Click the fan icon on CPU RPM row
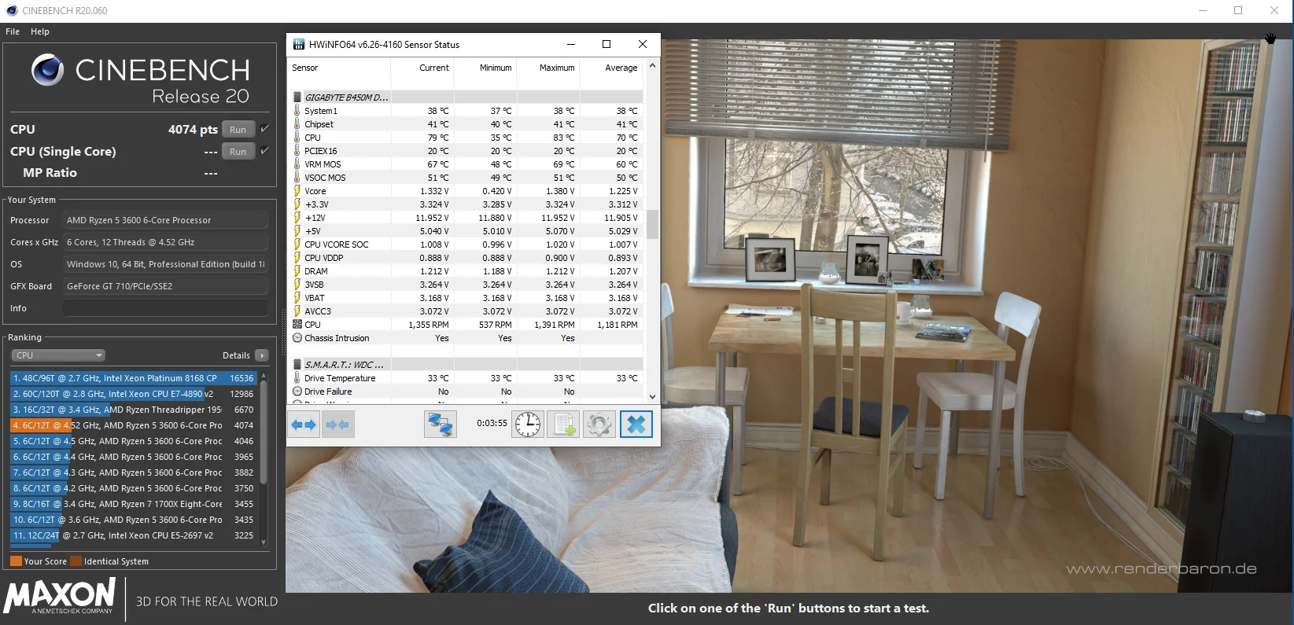The width and height of the screenshot is (1294, 625). tap(297, 325)
